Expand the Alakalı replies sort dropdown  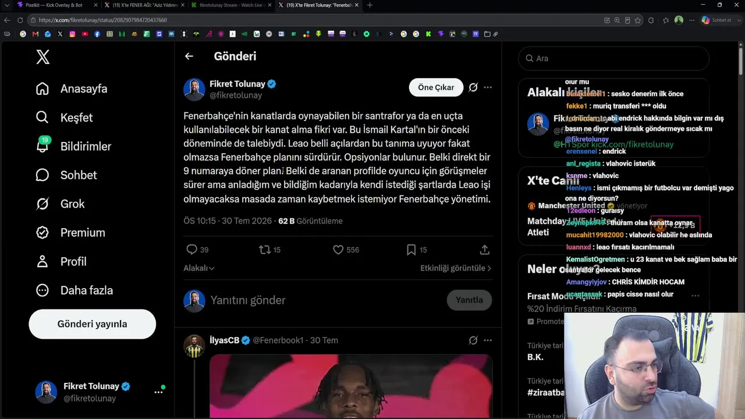tap(199, 268)
